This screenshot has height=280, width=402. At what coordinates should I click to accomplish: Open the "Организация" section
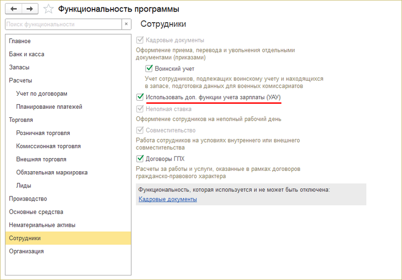point(68,251)
